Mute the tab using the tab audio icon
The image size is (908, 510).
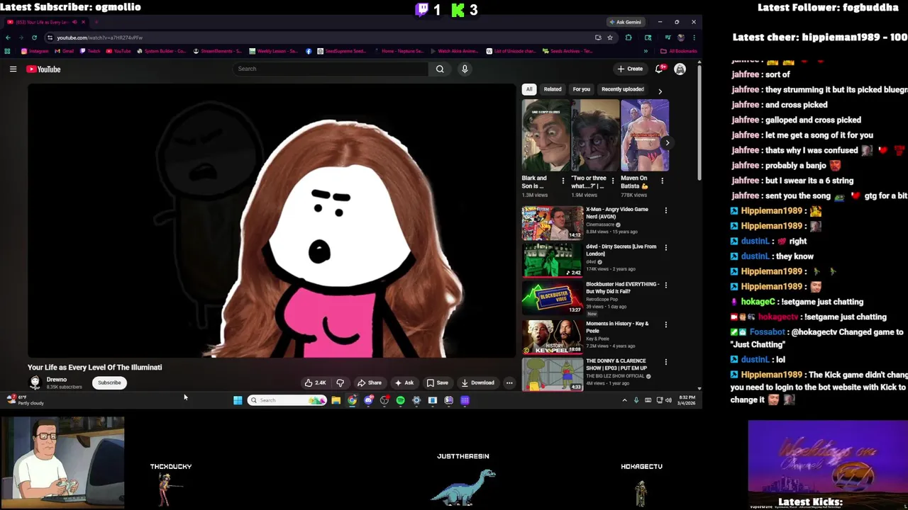pyautogui.click(x=74, y=22)
